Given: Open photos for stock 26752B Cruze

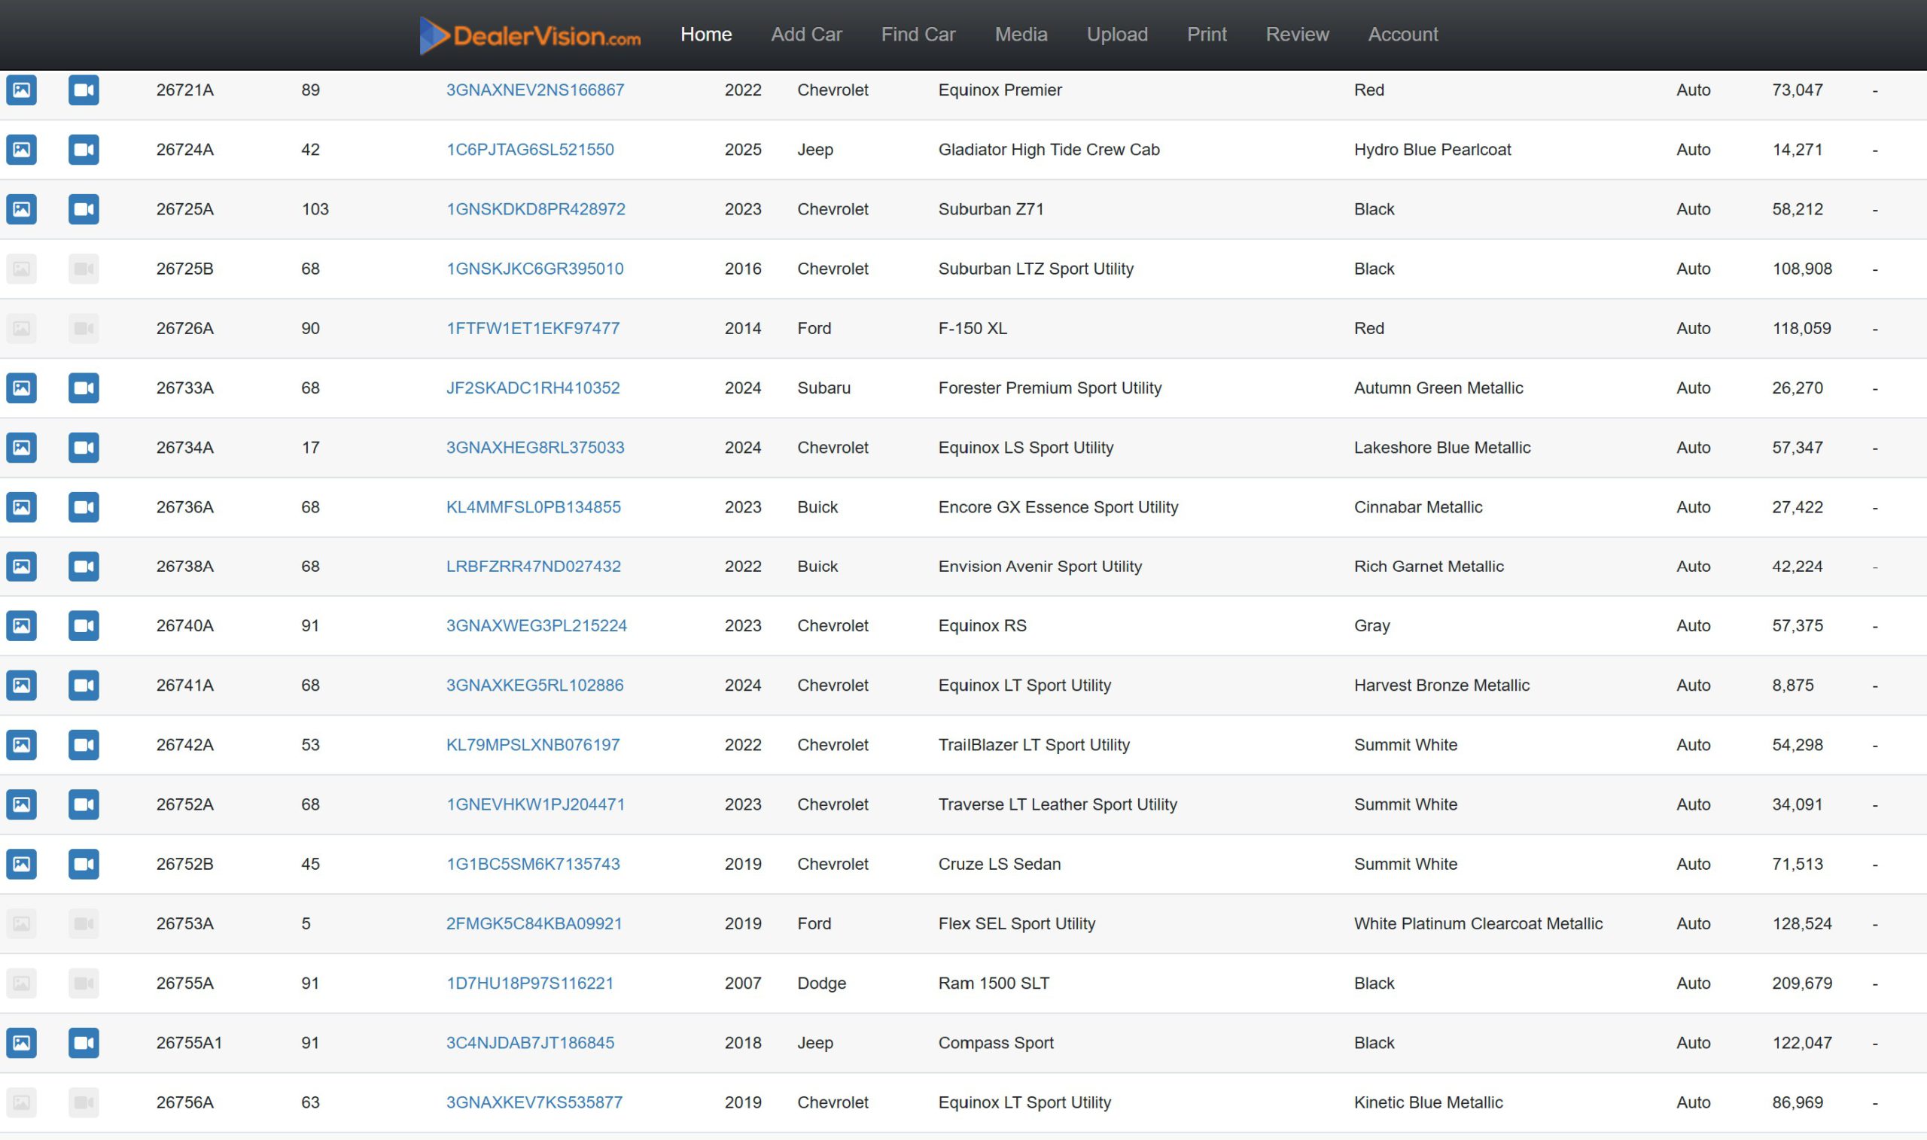Looking at the screenshot, I should (x=22, y=863).
